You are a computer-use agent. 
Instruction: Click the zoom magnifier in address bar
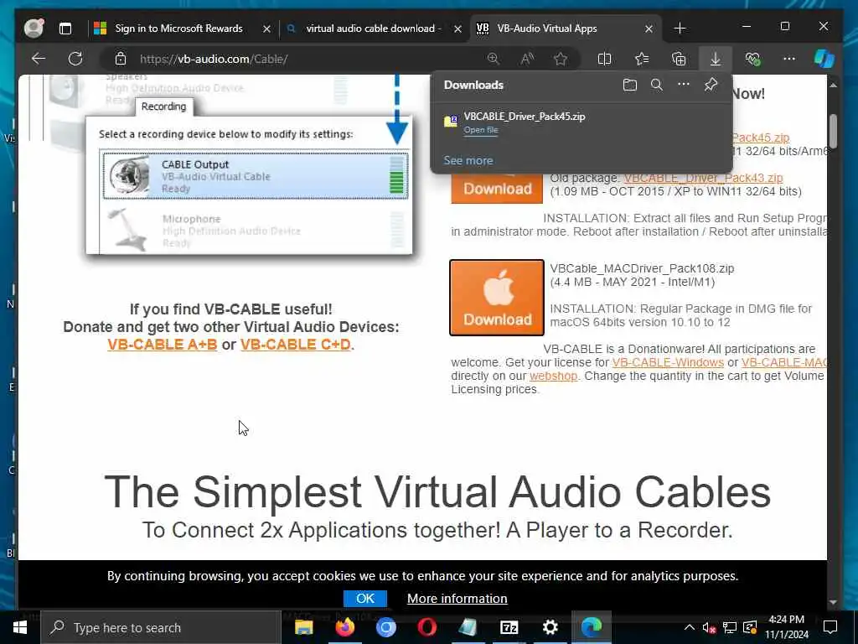pyautogui.click(x=493, y=59)
